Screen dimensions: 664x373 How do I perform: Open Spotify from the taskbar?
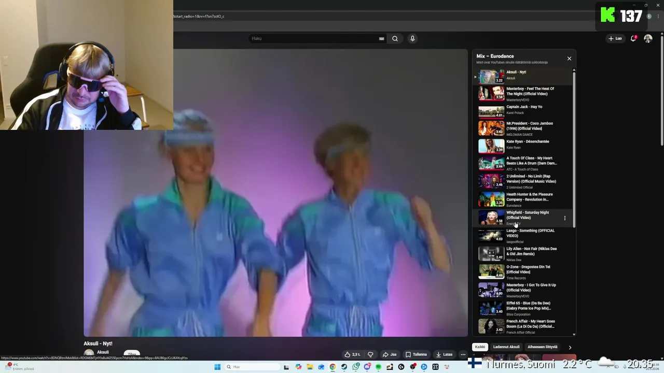click(379, 367)
